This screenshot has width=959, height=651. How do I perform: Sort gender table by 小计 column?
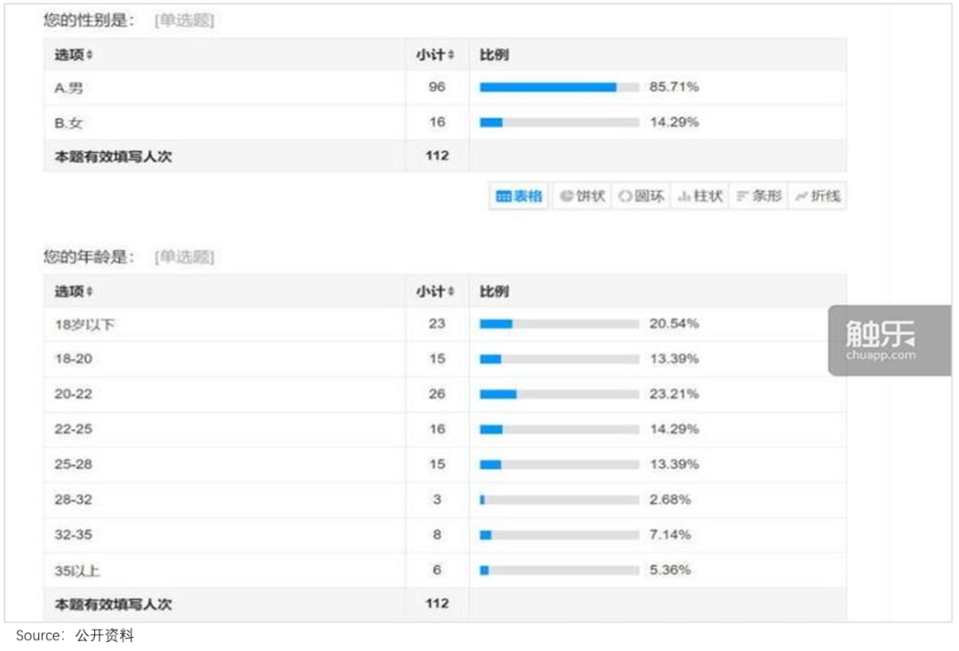click(x=435, y=55)
